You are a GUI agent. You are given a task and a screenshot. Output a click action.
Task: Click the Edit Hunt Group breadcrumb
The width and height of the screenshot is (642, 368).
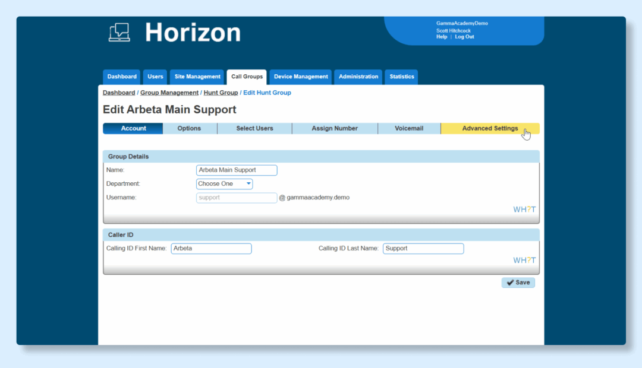(267, 93)
